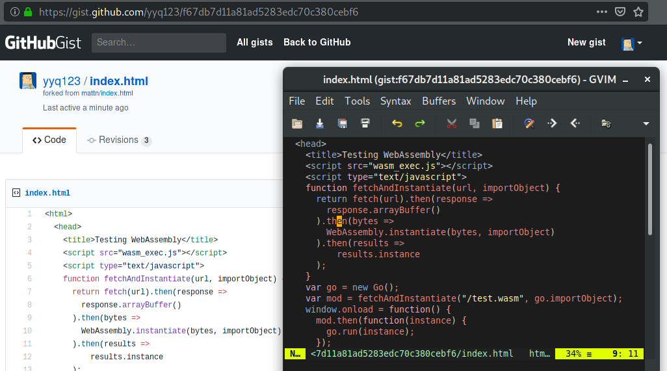Viewport: 667px width, 371px height.
Task: Find next arrow icon in GVIM toolbar
Action: point(552,123)
